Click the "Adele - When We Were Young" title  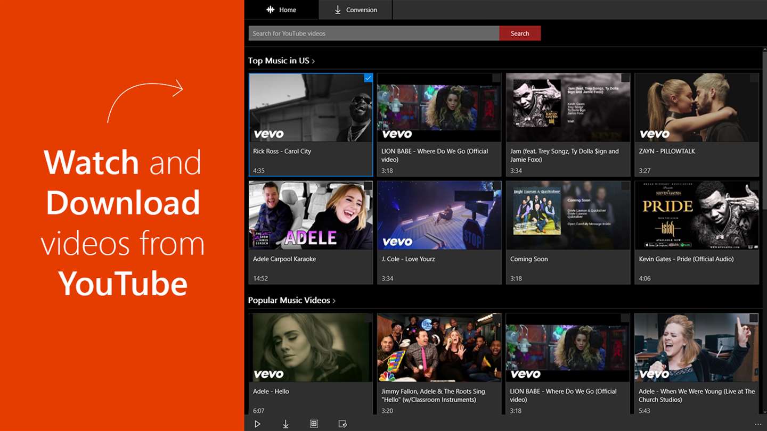point(697,395)
